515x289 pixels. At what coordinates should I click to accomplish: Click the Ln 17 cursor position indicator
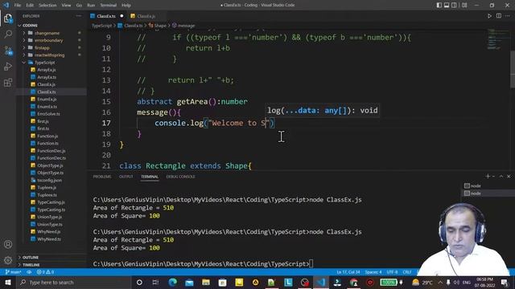pos(348,272)
